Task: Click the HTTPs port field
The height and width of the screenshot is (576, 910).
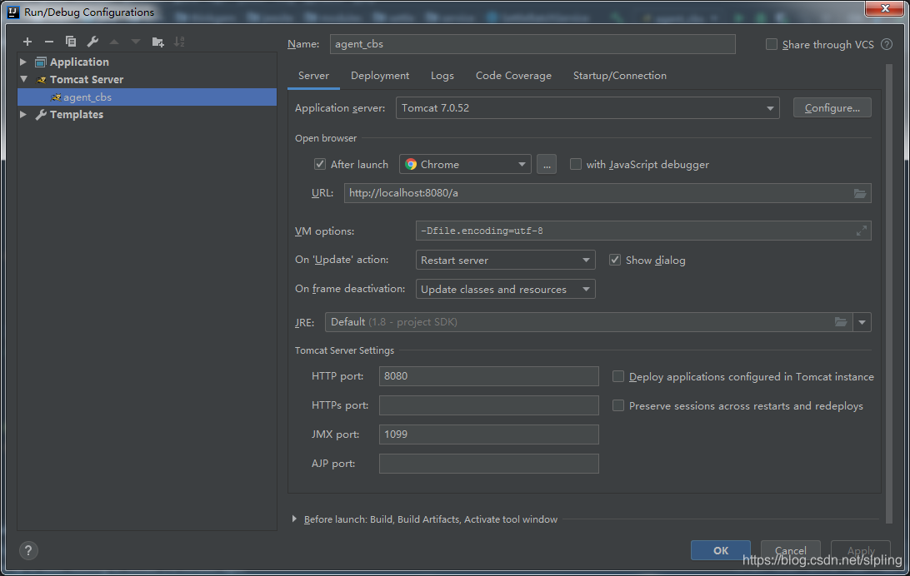Action: (488, 405)
